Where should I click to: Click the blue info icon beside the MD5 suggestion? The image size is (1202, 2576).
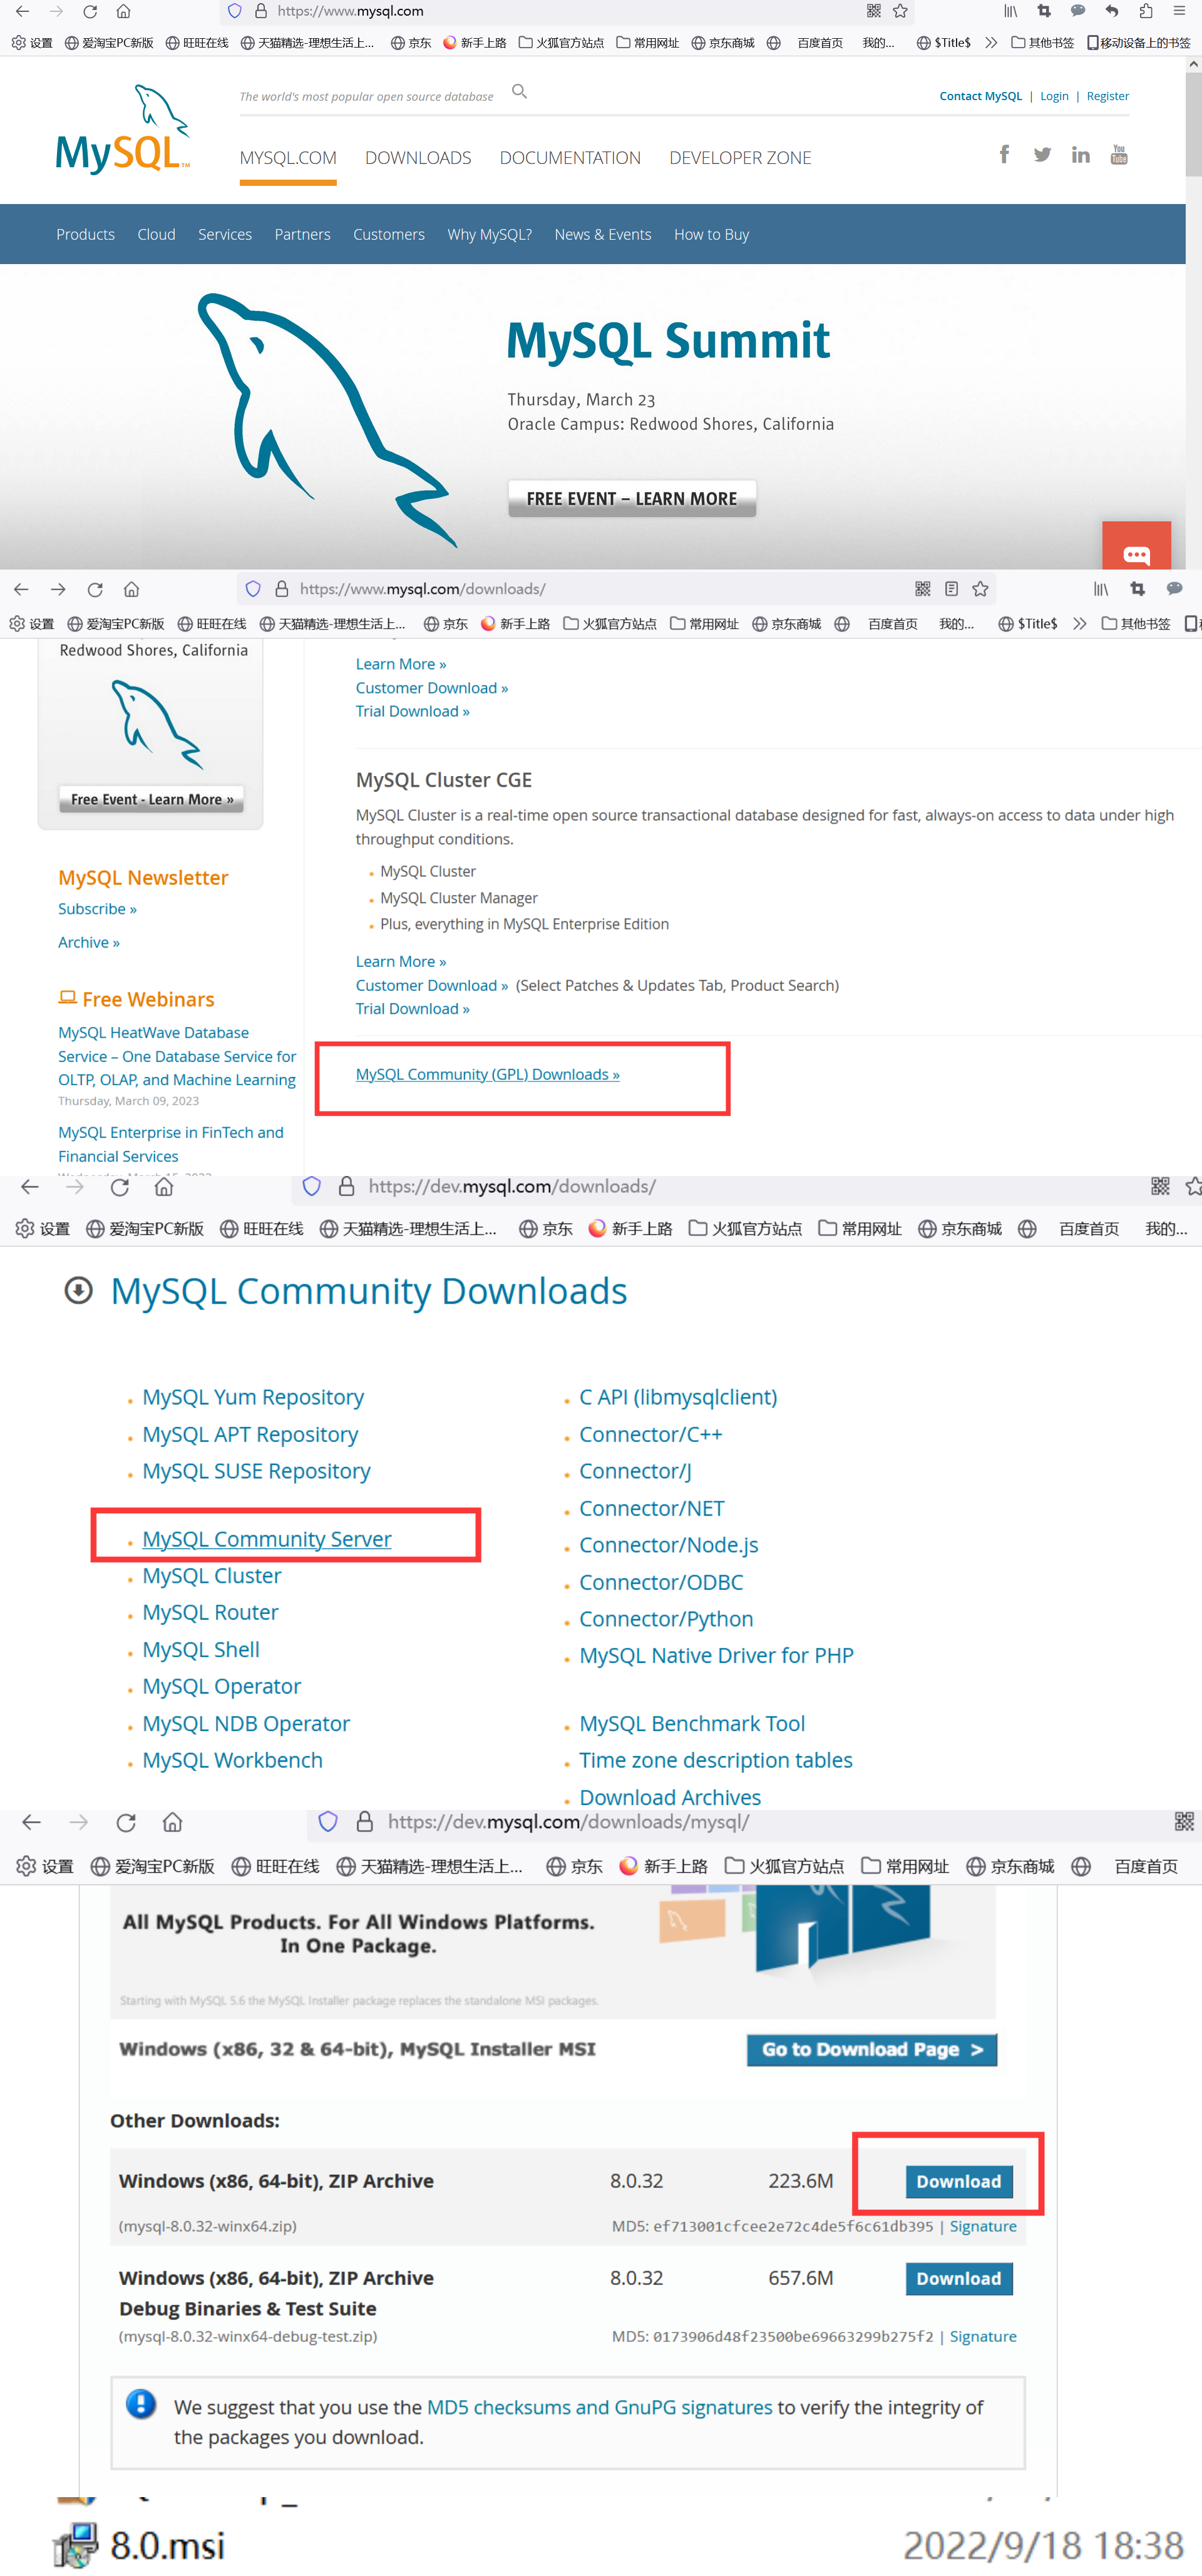[141, 2404]
